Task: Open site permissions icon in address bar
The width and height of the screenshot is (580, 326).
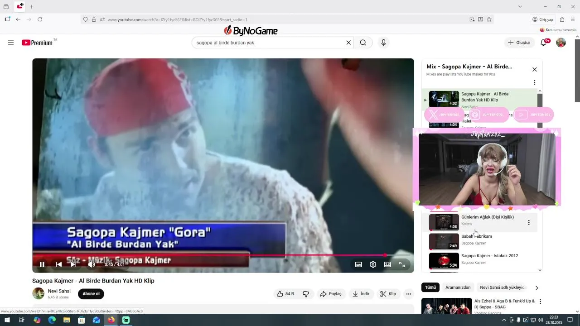Action: [x=102, y=19]
